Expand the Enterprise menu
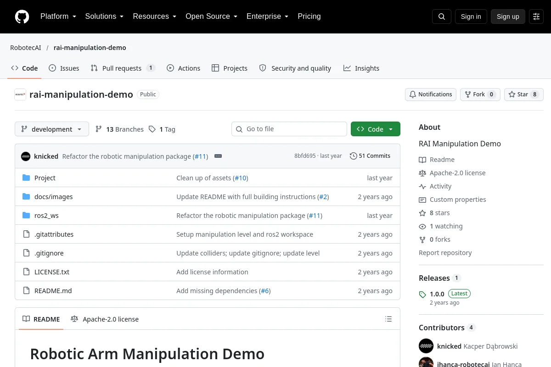551x367 pixels. click(267, 17)
